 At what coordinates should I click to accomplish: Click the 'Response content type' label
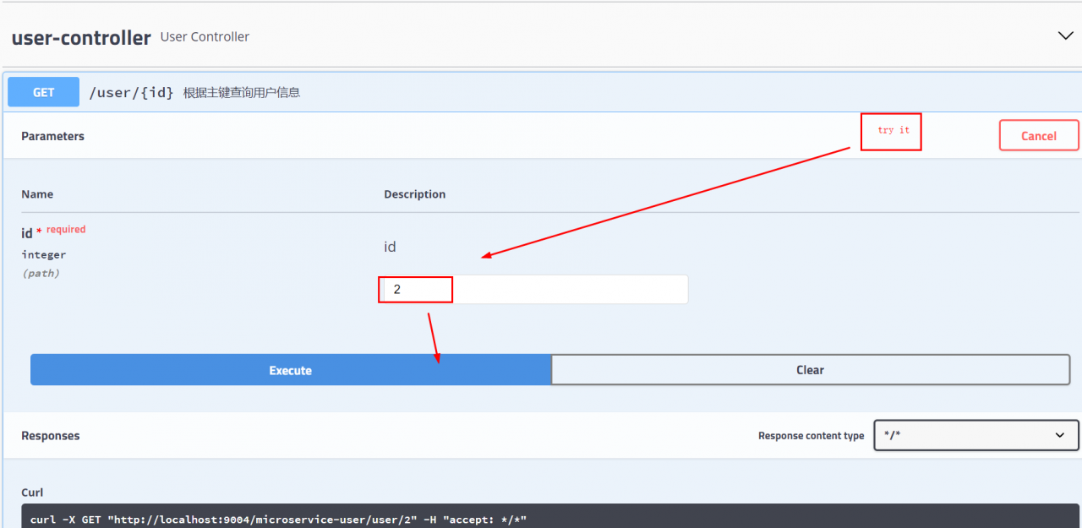(811, 436)
